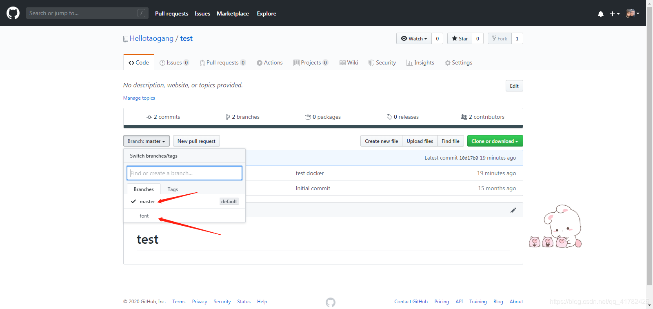
Task: Click the cartoon rabbit and pigs mascot widget
Action: click(x=555, y=227)
